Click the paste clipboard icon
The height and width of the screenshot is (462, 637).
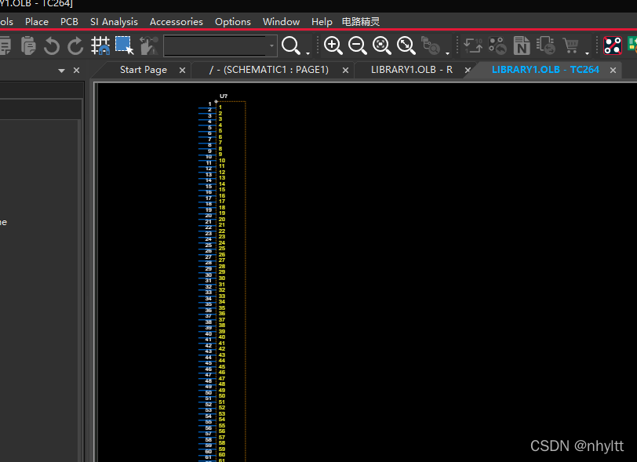pyautogui.click(x=28, y=46)
